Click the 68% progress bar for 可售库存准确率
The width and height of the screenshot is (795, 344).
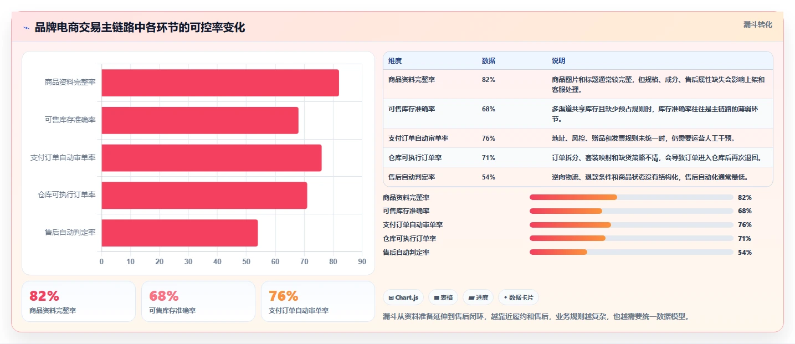pyautogui.click(x=632, y=211)
